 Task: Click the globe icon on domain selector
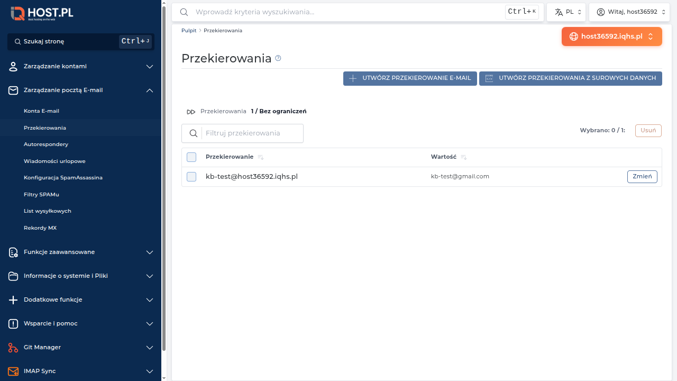pos(574,37)
